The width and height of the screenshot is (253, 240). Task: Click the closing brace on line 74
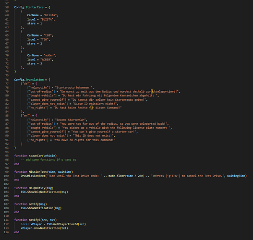click(15, 72)
